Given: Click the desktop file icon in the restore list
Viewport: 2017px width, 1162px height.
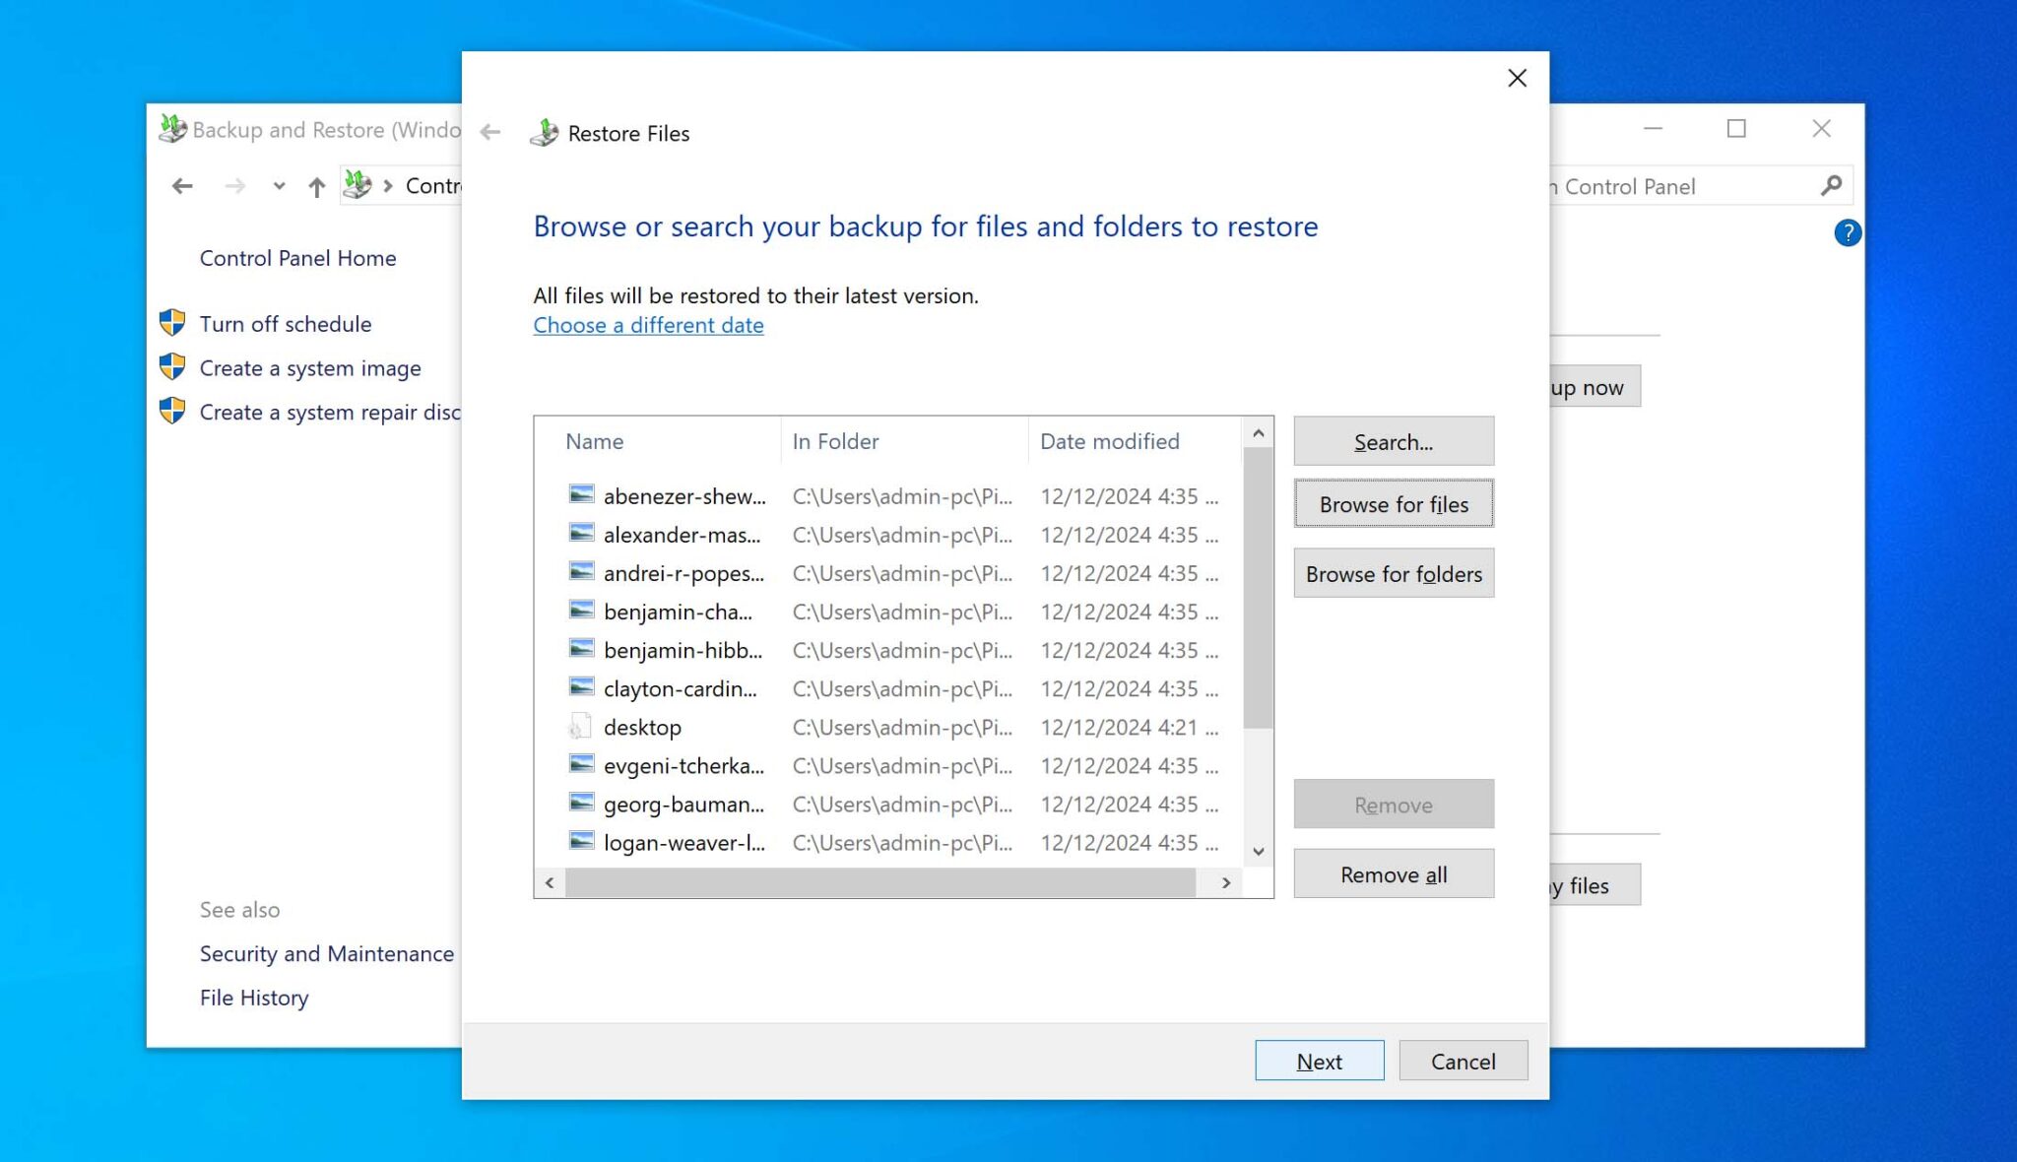Looking at the screenshot, I should point(579,727).
